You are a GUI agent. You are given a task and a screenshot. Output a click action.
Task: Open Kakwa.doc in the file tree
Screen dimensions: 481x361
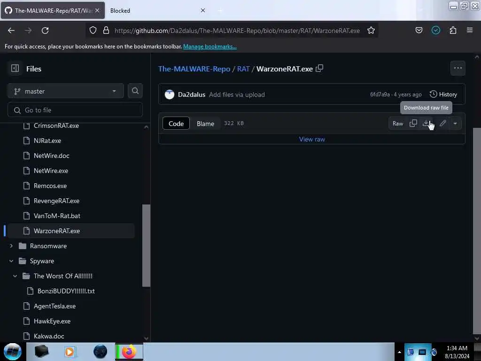[x=49, y=336]
